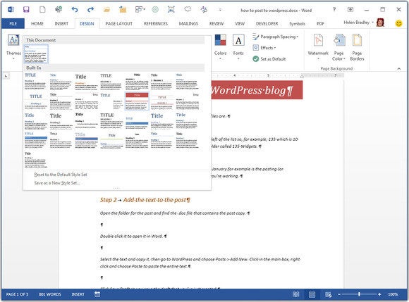
Task: Customize Quick Access Toolbar dropdown arrow
Action: pyautogui.click(x=220, y=10)
